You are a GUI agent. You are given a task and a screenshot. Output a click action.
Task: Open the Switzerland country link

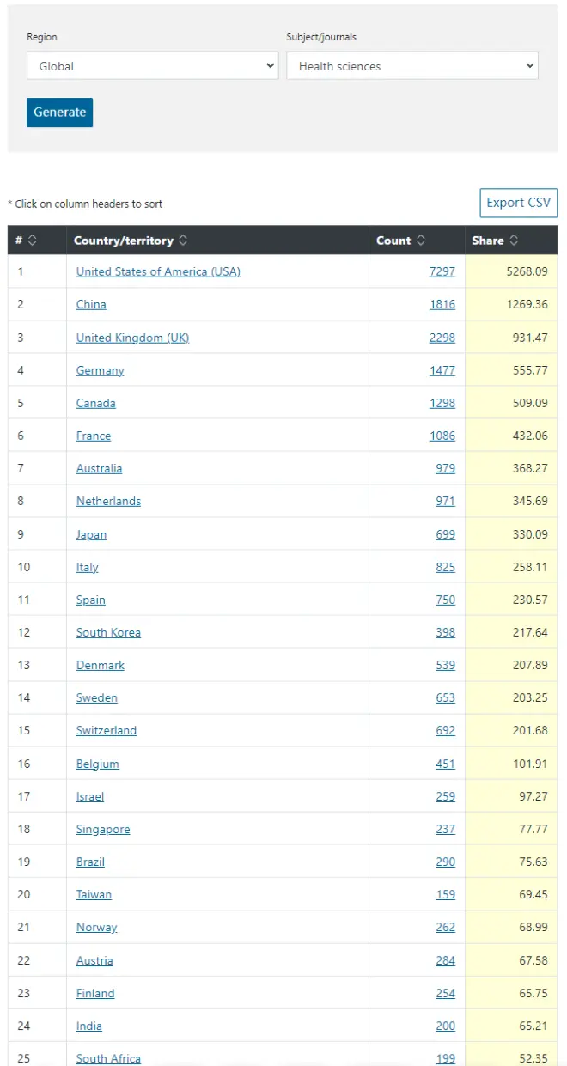coord(107,730)
